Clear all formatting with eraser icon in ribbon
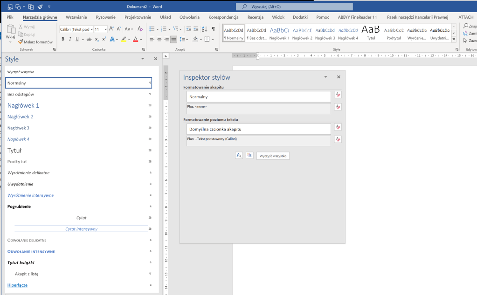477x295 pixels. click(x=140, y=29)
